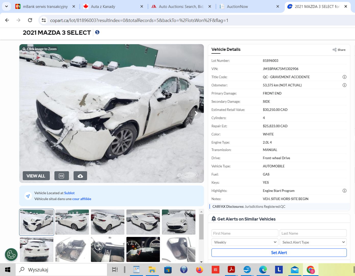Close the Auta z Kanady tab
The image size is (355, 276).
(x=142, y=6)
